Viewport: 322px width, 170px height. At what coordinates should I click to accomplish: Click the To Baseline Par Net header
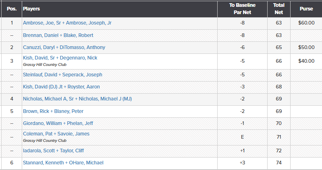pos(243,8)
